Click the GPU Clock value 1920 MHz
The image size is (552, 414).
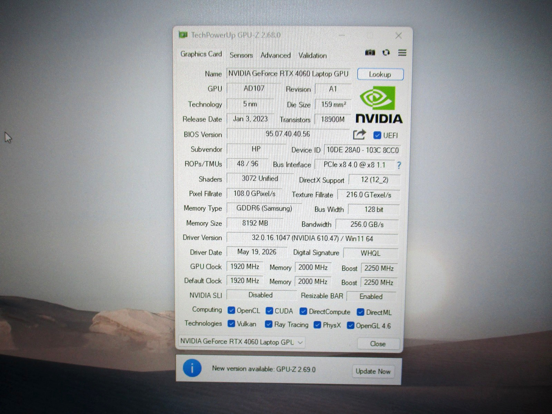[x=245, y=267]
